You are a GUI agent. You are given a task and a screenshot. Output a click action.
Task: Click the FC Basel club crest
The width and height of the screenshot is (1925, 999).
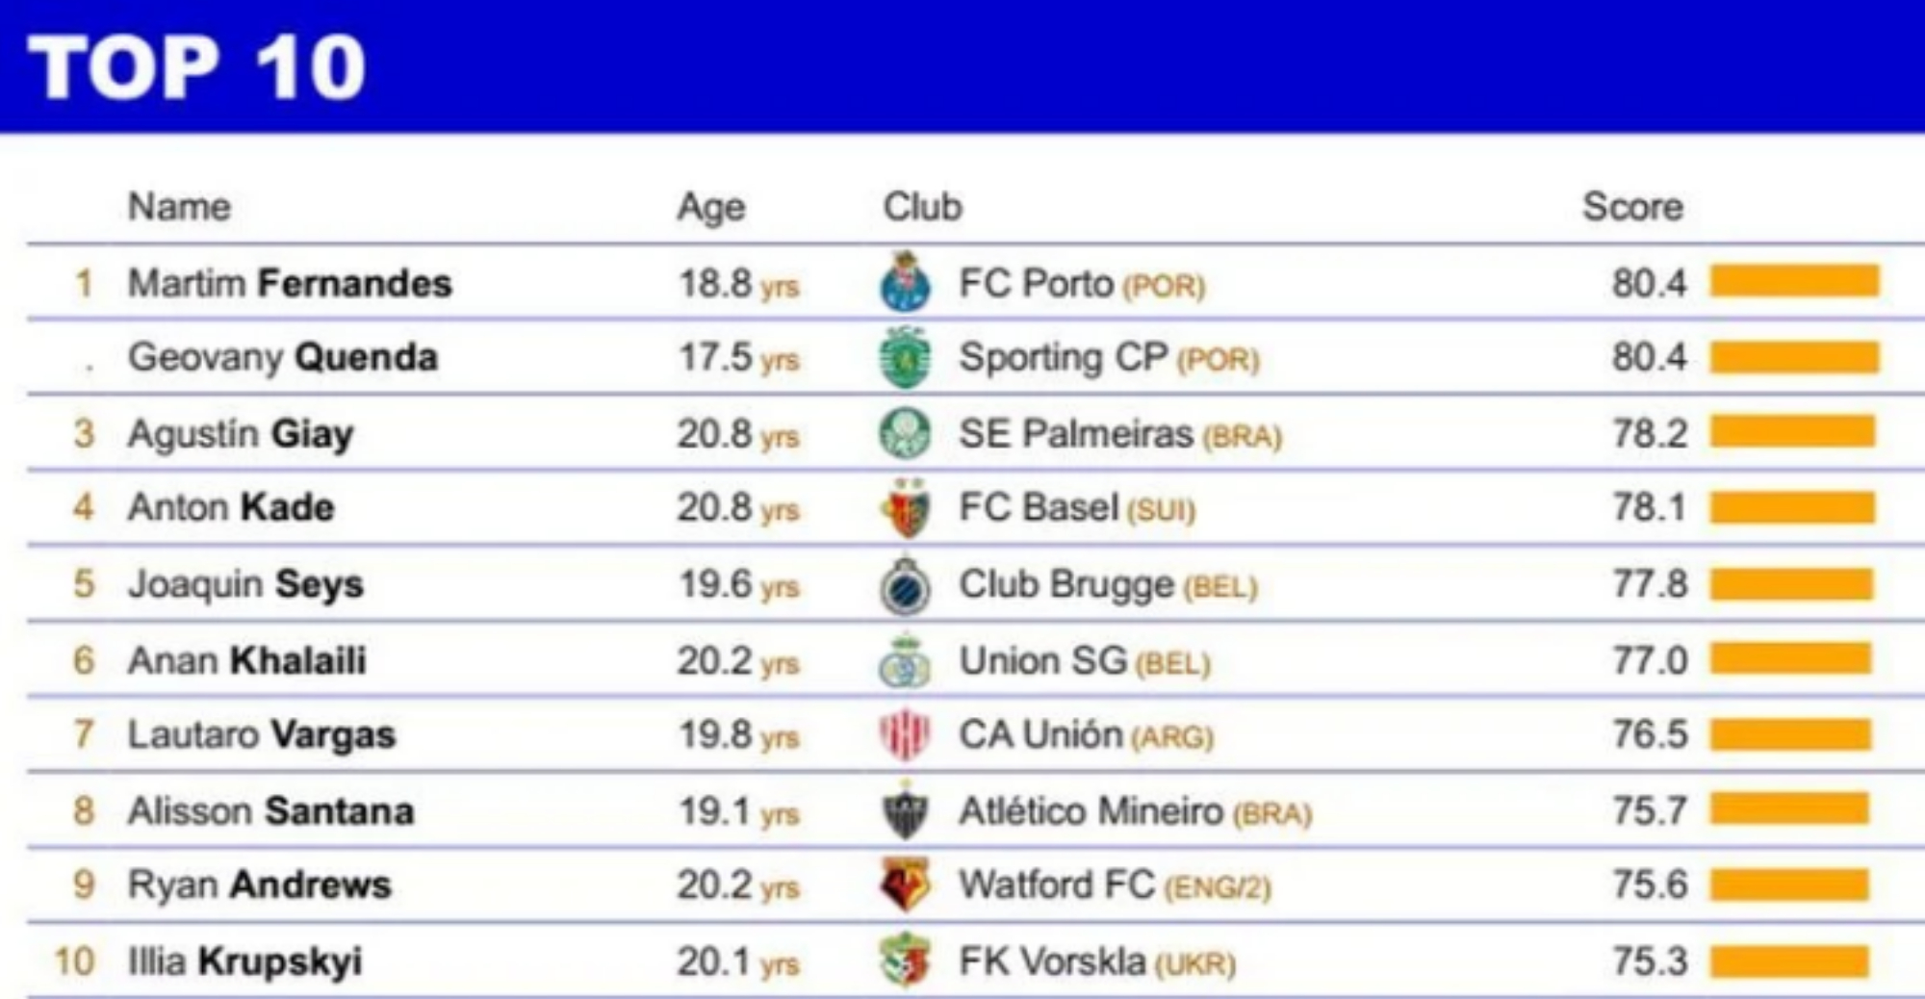pos(905,509)
